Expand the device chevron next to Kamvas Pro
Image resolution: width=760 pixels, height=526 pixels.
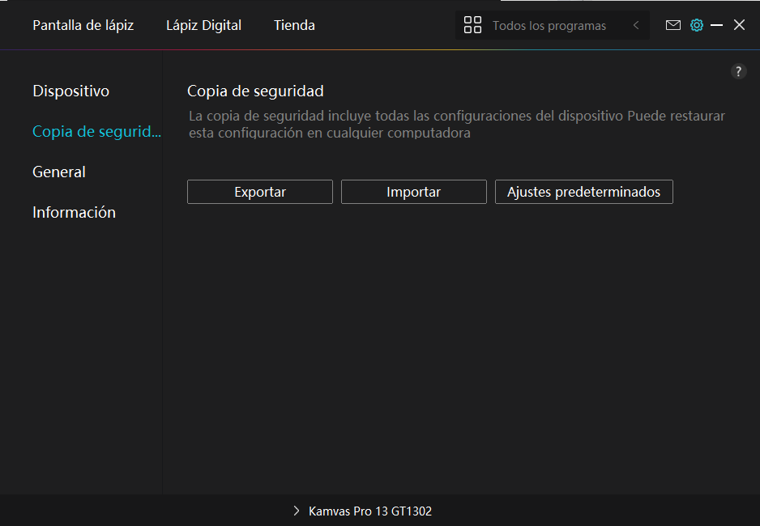pos(296,511)
